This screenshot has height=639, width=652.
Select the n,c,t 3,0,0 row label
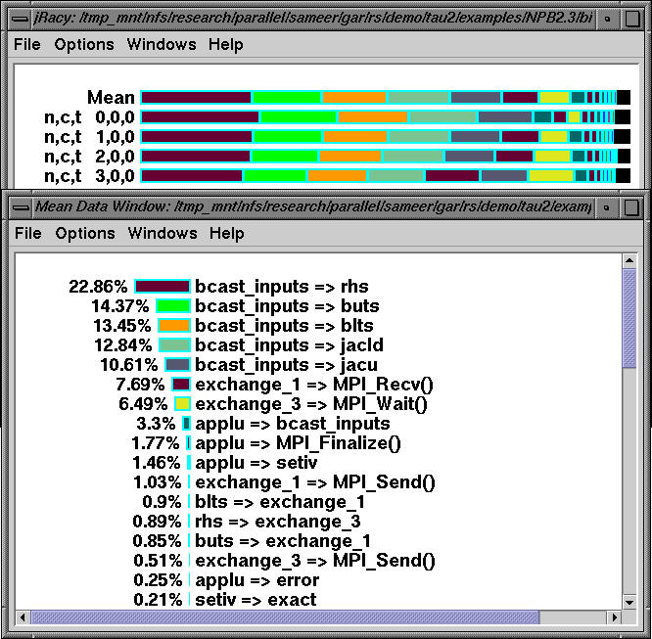89,176
